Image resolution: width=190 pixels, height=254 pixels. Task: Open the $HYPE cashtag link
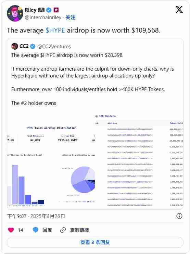point(55,30)
